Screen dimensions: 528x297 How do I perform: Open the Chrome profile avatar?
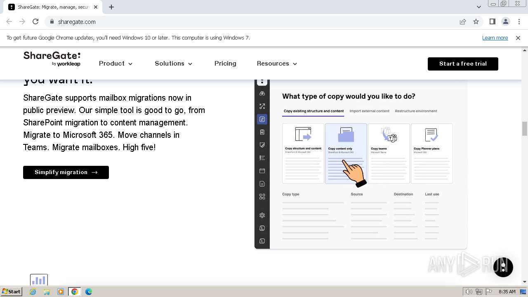(506, 22)
